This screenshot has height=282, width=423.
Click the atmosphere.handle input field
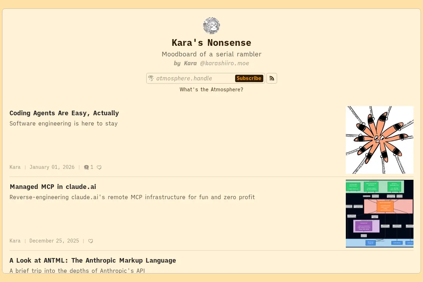[195, 78]
